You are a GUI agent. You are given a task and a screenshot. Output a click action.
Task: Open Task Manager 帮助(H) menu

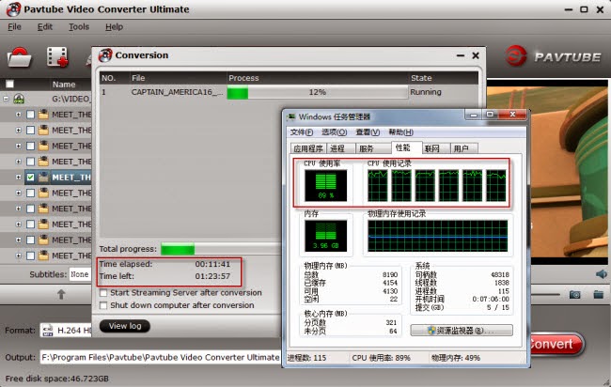[401, 132]
